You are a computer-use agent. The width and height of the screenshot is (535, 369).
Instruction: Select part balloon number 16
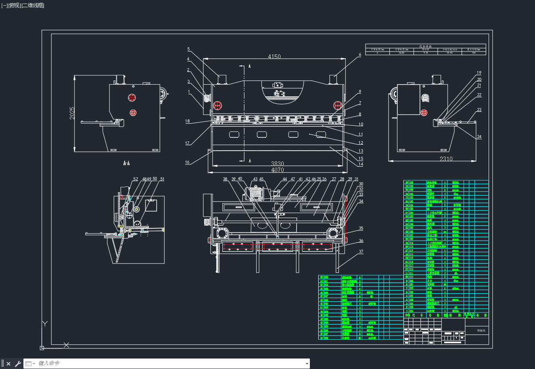[187, 162]
